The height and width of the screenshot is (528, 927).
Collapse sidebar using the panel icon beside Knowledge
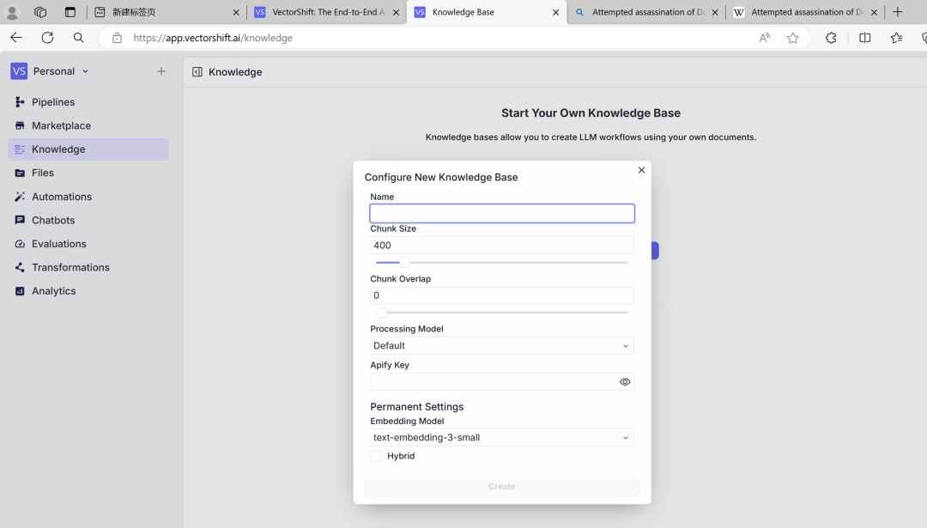197,72
